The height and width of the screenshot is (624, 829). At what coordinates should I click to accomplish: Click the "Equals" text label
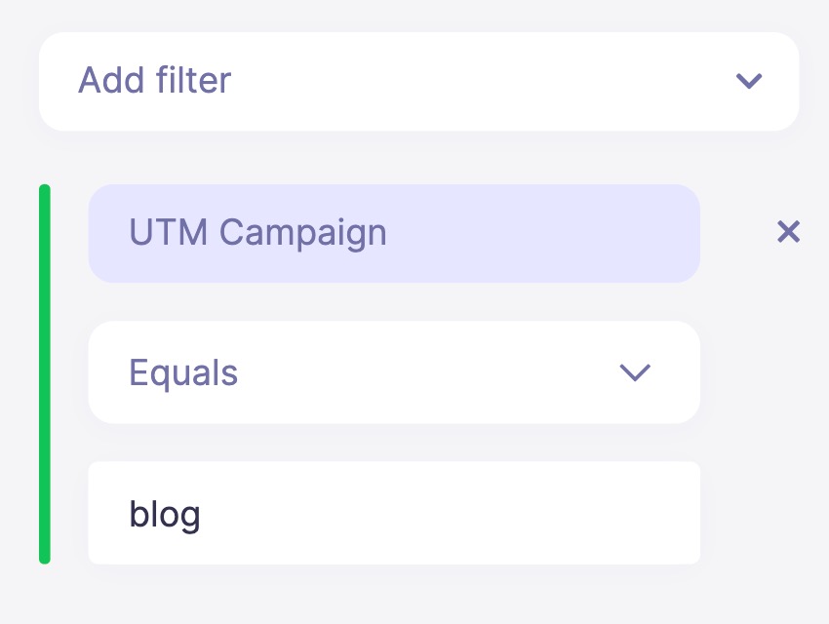(183, 372)
